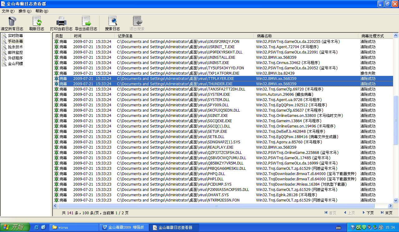This screenshot has height=232, width=399.
Task: Click 金山毒霸日志查看器 taskbar button
Action: pyautogui.click(x=173, y=227)
